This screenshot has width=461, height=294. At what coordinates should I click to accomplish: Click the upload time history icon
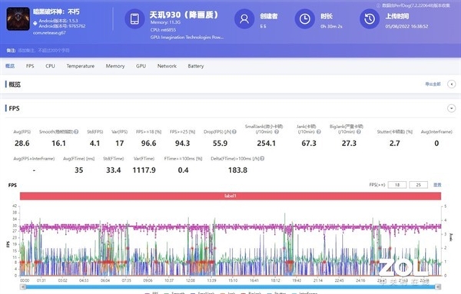(x=370, y=18)
